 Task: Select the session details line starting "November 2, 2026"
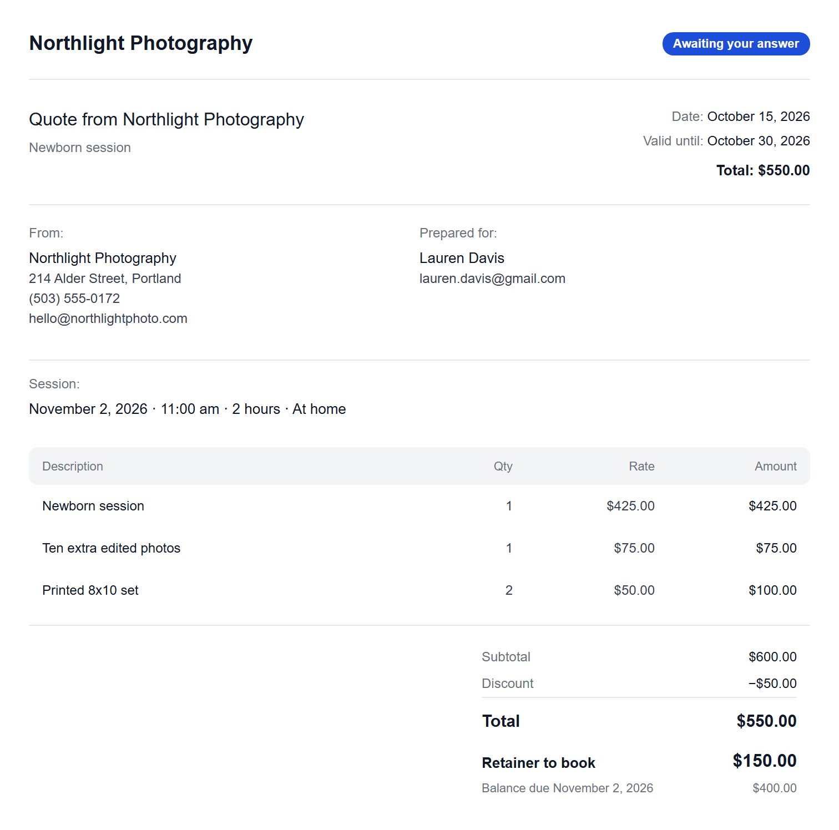pyautogui.click(x=188, y=409)
